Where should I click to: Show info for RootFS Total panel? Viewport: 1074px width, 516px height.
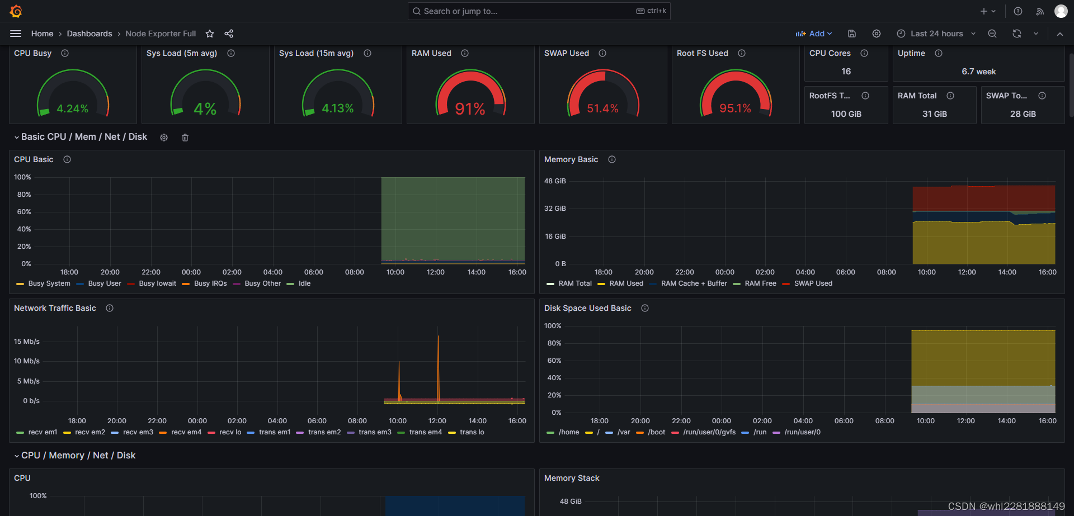point(865,96)
